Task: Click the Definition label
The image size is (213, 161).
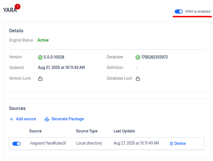Action: 115,68
